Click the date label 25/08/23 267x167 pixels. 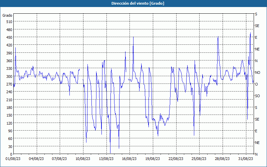pos(199,159)
